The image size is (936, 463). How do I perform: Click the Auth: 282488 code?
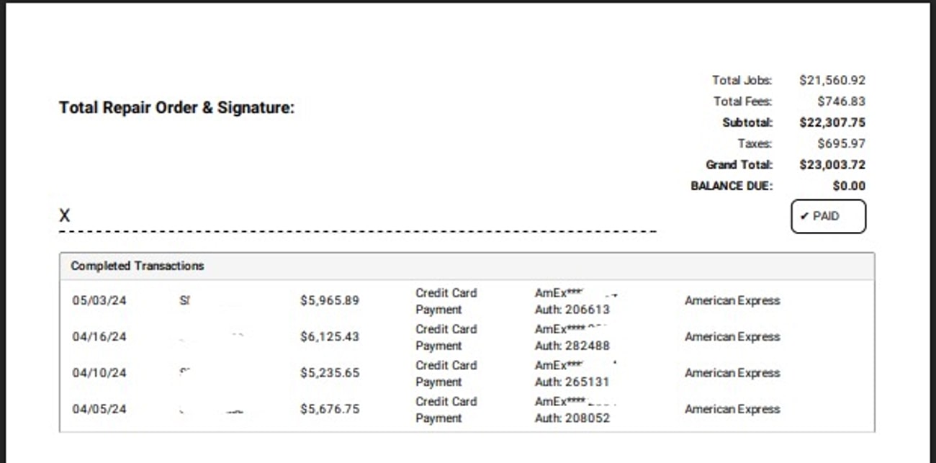tap(572, 346)
